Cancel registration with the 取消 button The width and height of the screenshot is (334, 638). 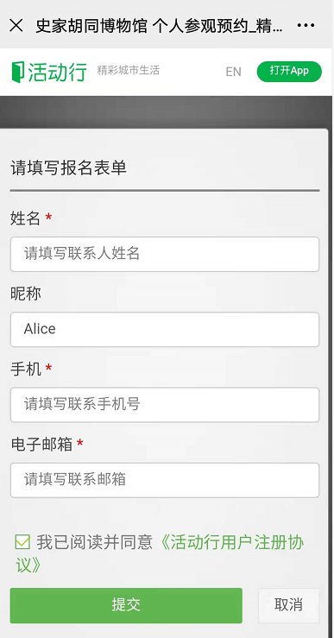pos(288,605)
